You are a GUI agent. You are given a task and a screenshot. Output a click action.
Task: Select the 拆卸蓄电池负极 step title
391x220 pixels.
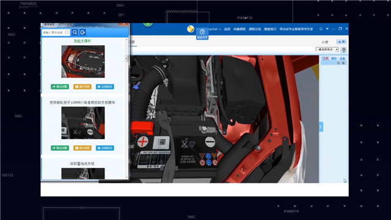point(82,164)
